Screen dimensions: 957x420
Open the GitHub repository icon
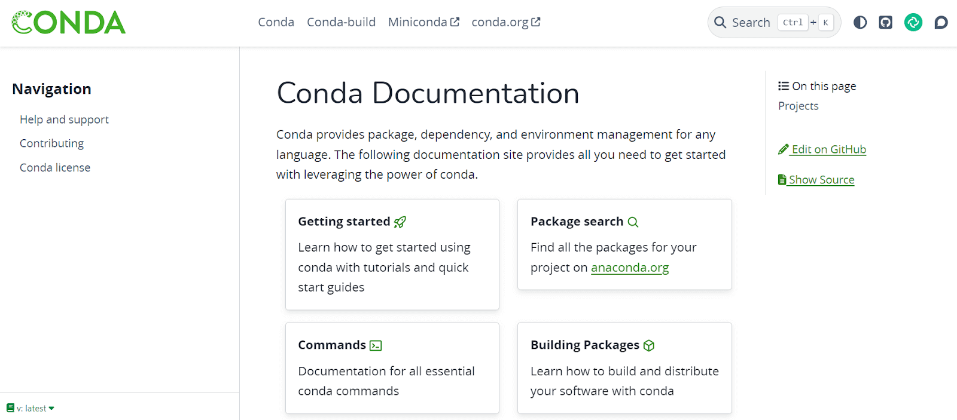pos(885,23)
